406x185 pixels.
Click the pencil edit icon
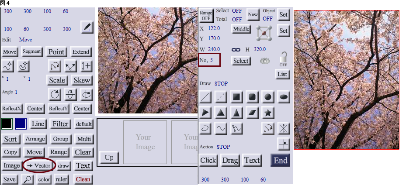[x=87, y=27]
